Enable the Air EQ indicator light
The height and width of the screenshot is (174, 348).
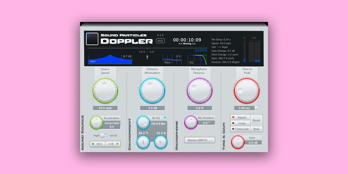pyautogui.click(x=165, y=118)
